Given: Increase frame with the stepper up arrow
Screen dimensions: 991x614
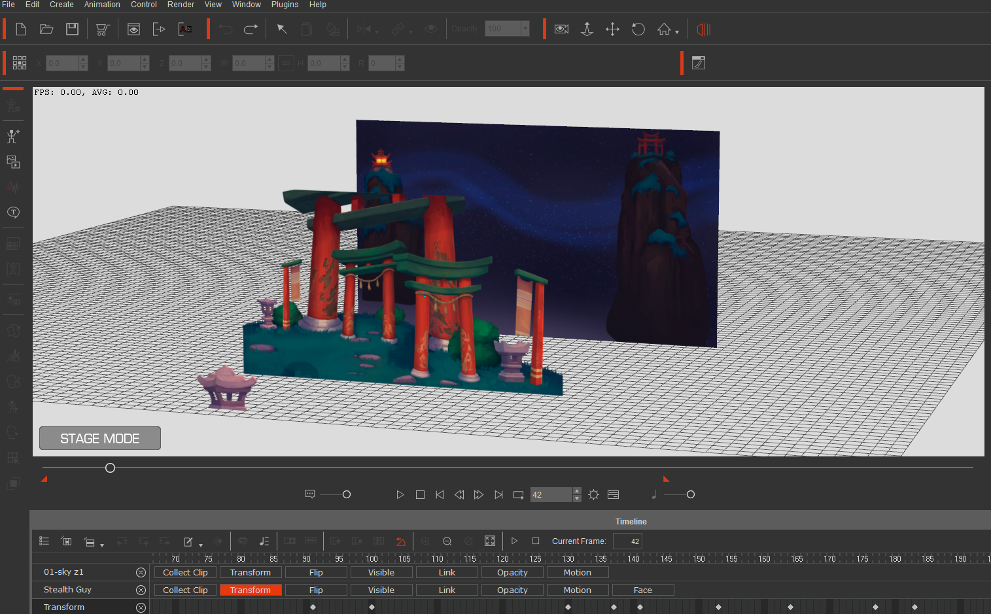Looking at the screenshot, I should (x=577, y=491).
